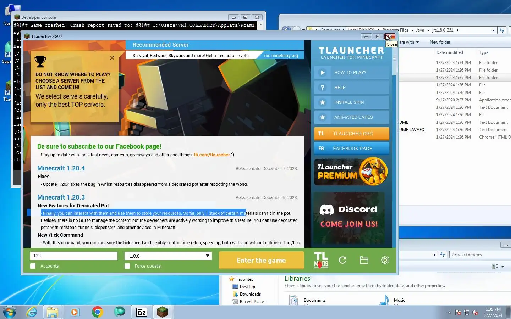
Task: Open the Facebook Page button
Action: coord(351,149)
